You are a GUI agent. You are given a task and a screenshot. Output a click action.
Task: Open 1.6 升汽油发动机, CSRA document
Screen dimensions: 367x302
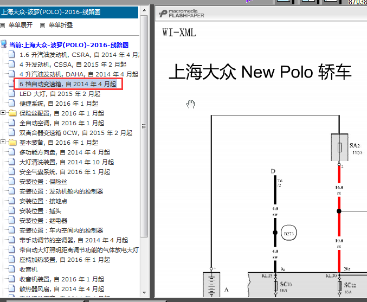[x=79, y=55]
